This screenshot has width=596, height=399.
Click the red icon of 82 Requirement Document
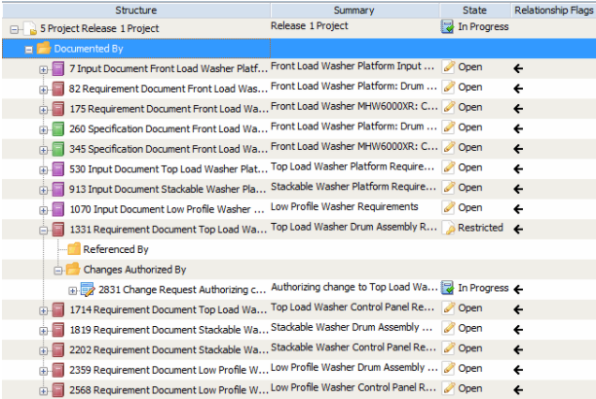58,89
